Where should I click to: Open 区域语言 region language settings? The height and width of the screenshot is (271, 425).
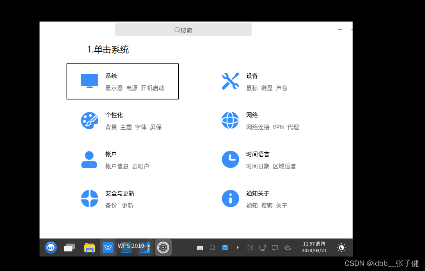pyautogui.click(x=285, y=166)
